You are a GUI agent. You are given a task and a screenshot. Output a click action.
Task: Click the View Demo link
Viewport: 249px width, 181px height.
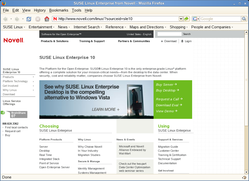166,111
